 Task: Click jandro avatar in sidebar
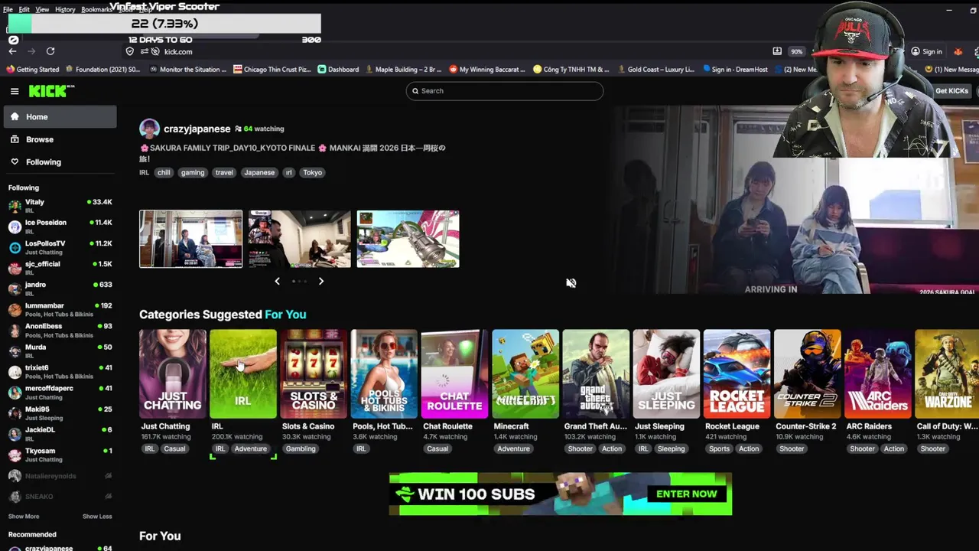[15, 289]
